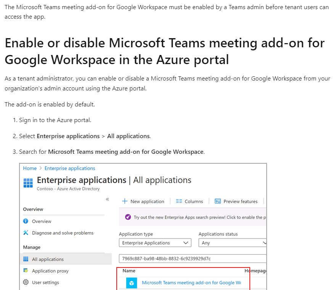Click the application ID search field
Viewport: 333px width, 290px height.
click(192, 259)
